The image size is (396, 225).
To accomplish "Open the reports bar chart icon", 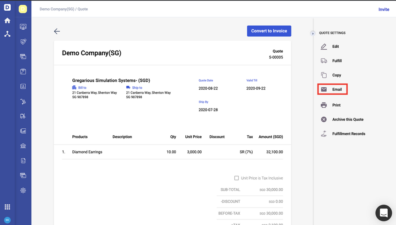I will pyautogui.click(x=23, y=131).
